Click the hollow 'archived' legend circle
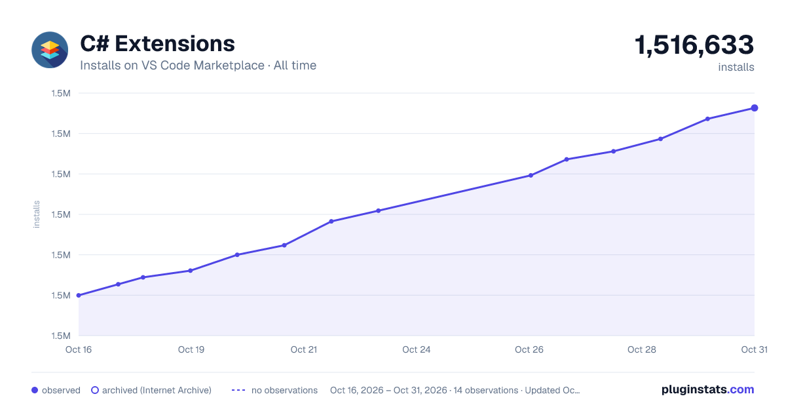This screenshot has width=786, height=413. pyautogui.click(x=95, y=390)
